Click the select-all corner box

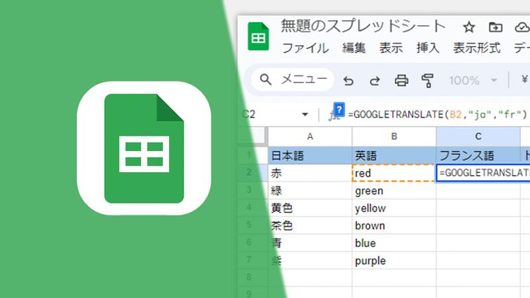tap(253, 136)
